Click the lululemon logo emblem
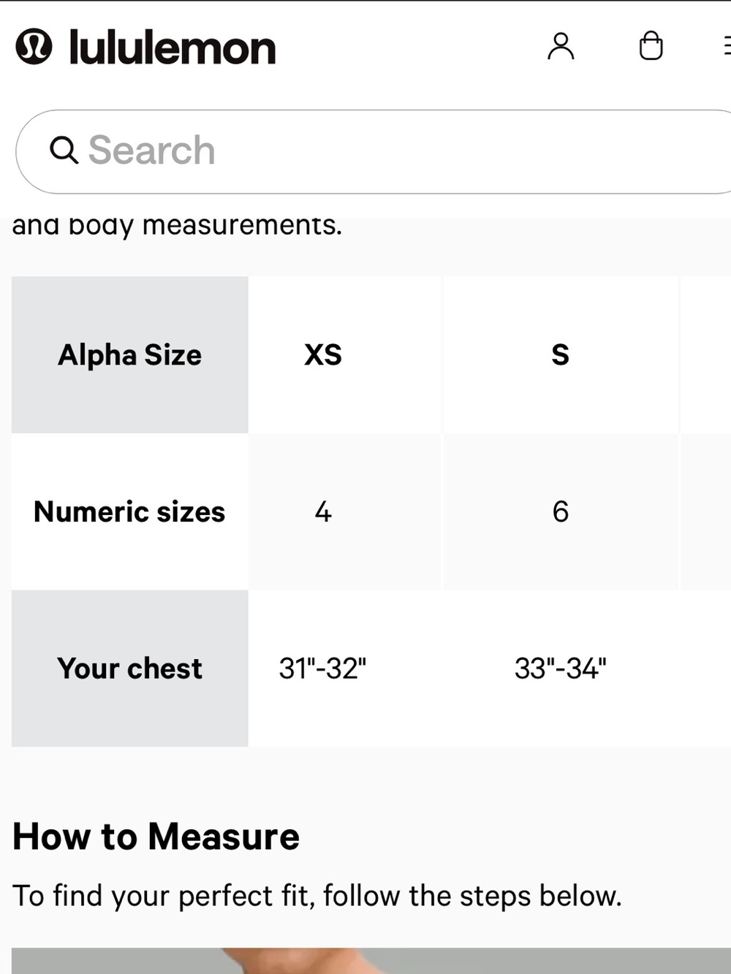 (34, 47)
